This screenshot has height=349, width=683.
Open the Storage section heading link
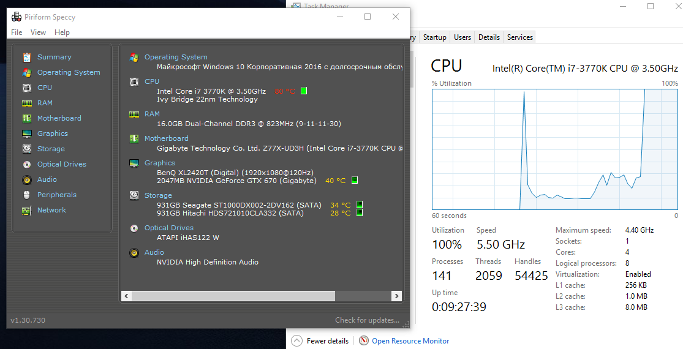pos(158,195)
